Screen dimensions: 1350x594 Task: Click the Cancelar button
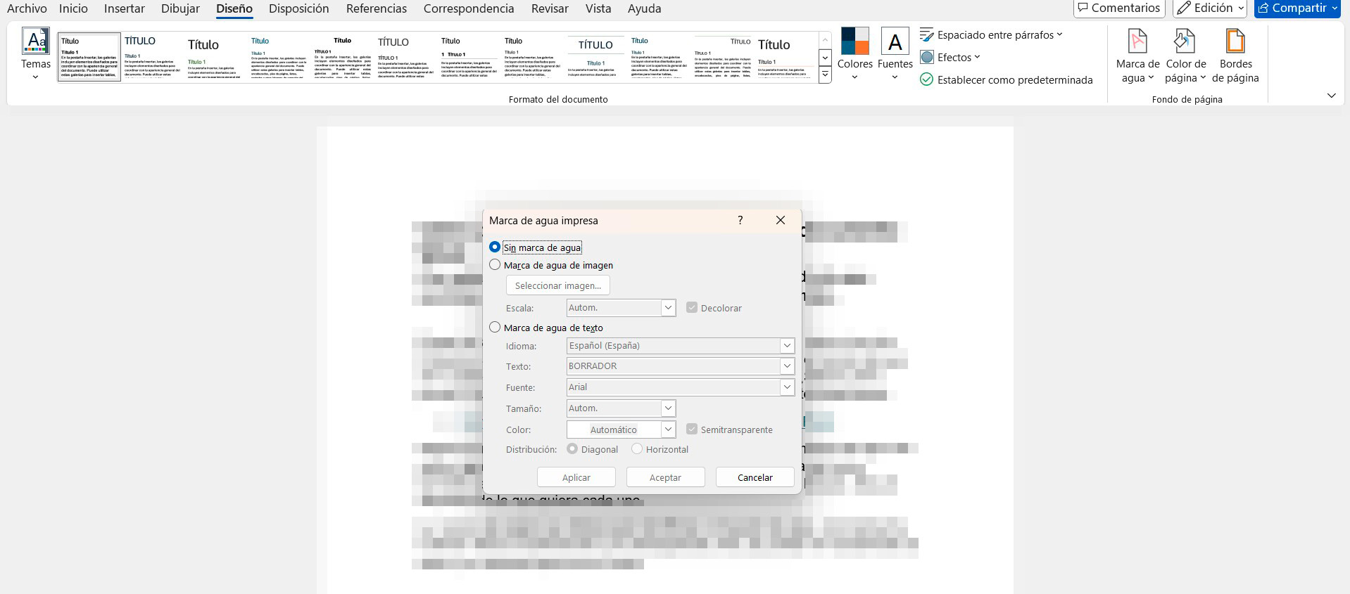point(755,477)
